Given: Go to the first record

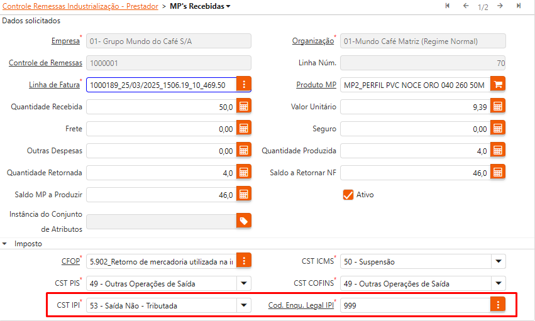Looking at the screenshot, I should [x=448, y=6].
